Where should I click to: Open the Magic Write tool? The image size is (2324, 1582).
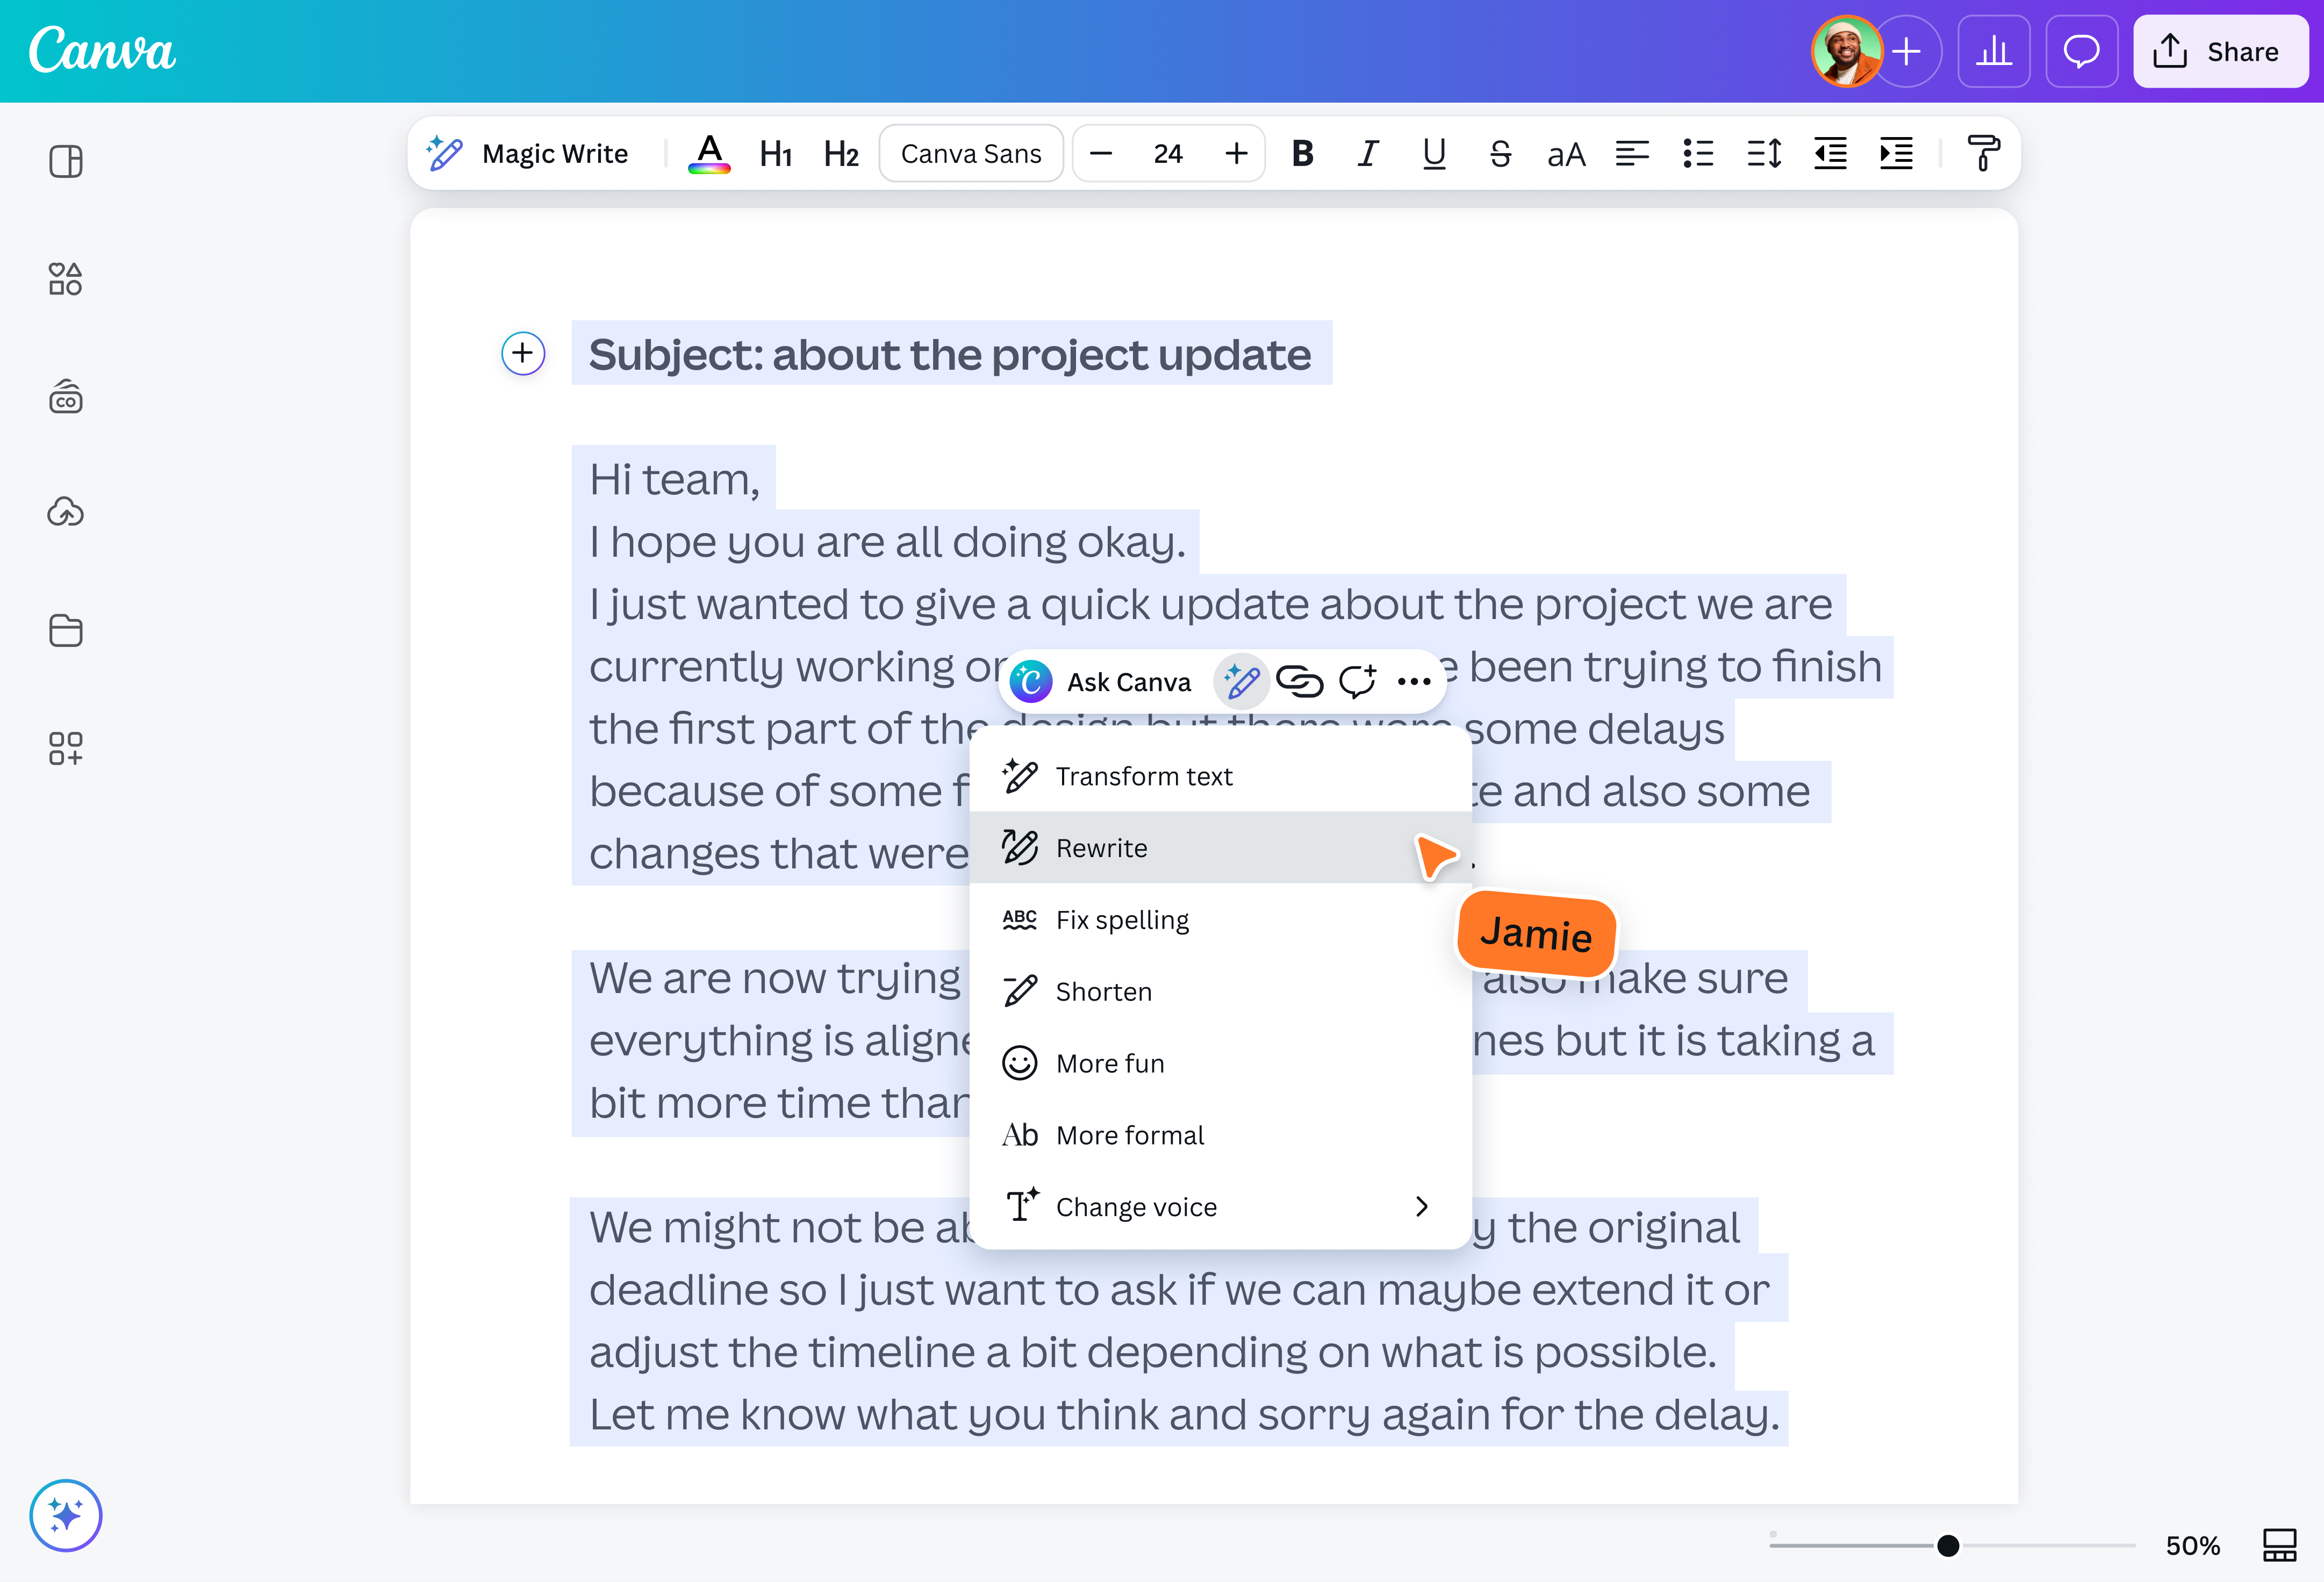click(527, 154)
